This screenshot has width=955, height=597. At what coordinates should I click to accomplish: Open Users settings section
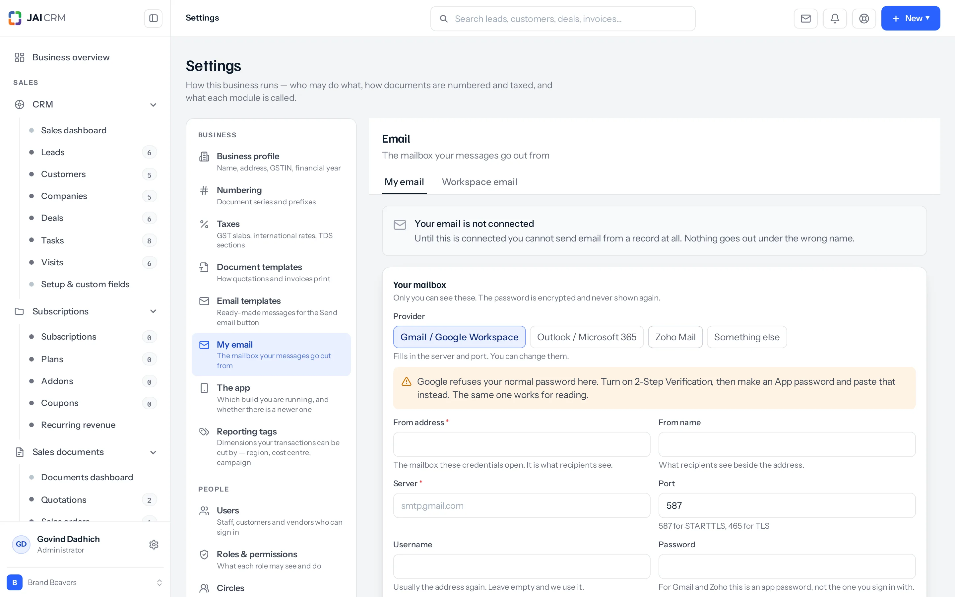tap(271, 521)
